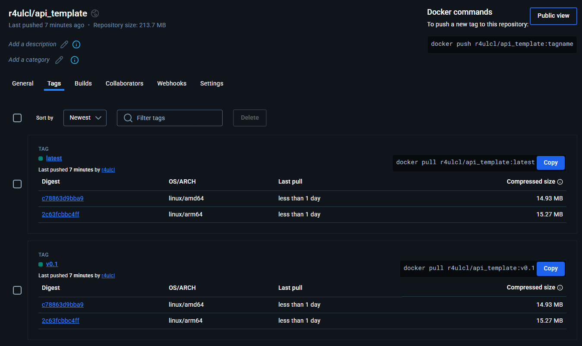Edit the category using the pencil icon
The width and height of the screenshot is (582, 346).
(x=59, y=60)
